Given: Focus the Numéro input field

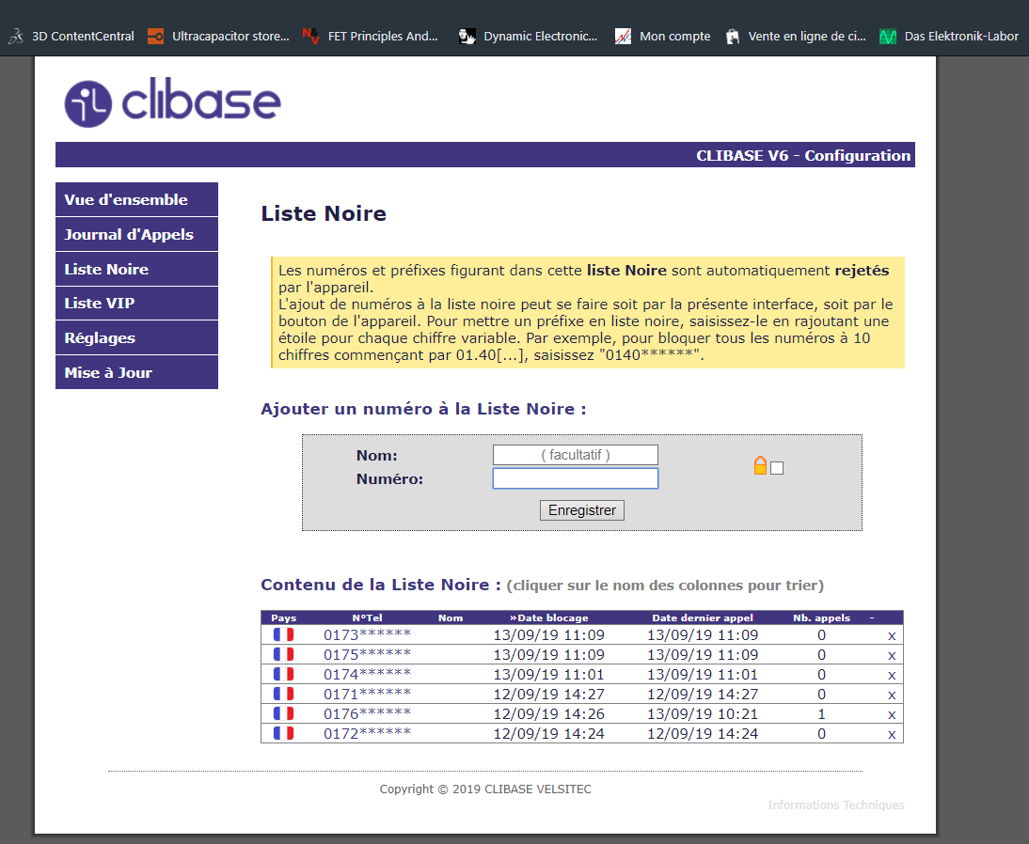Looking at the screenshot, I should [x=576, y=478].
